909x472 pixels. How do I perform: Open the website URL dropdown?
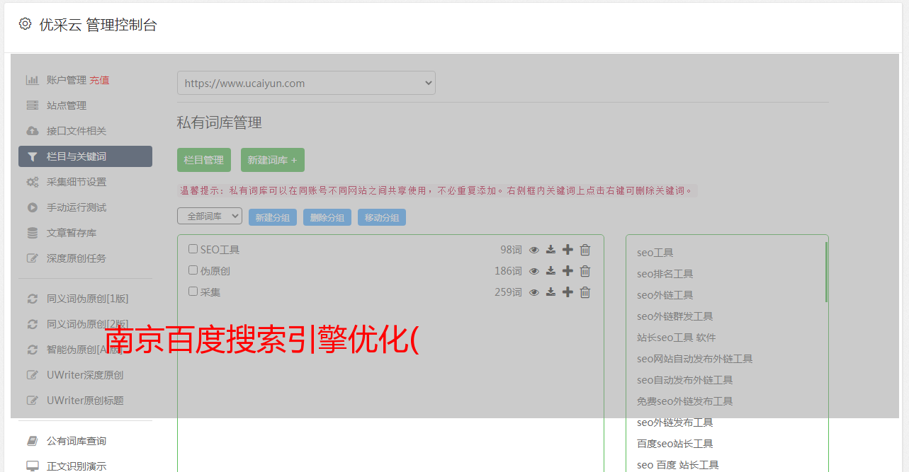(x=306, y=83)
